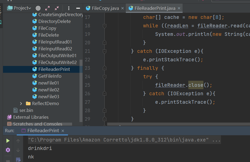Image resolution: width=250 pixels, height=162 pixels.
Task: Collapse the catch block fold marker on line 21
Action: [104, 51]
